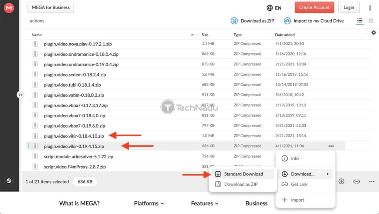Click the Create Account button
The image size is (379, 214).
(x=314, y=7)
